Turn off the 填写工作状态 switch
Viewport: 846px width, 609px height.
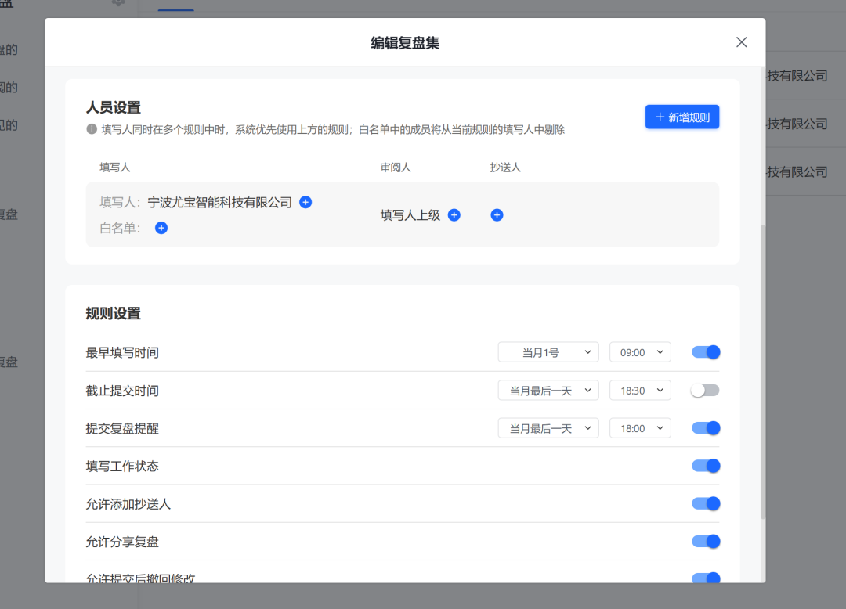(x=705, y=465)
